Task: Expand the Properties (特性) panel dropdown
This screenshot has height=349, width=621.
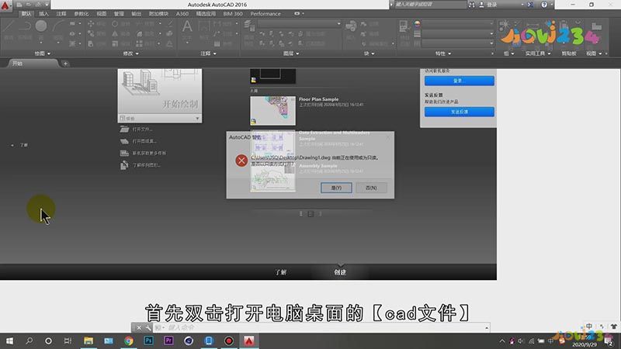Action: (442, 54)
